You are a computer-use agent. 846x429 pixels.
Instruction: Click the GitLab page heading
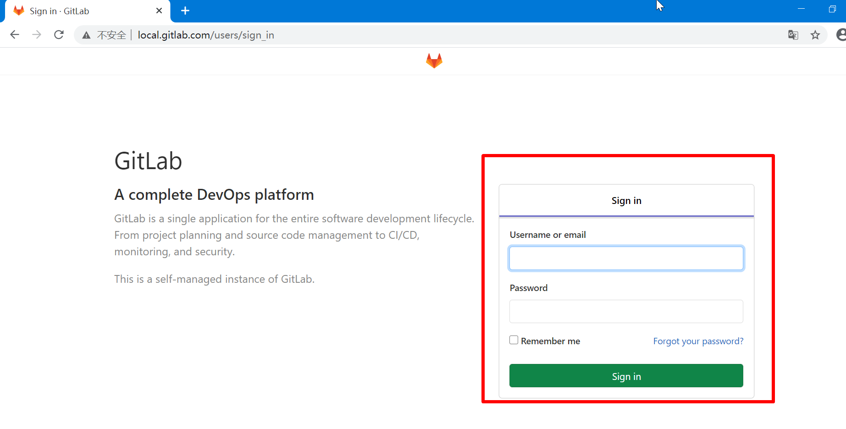point(148,161)
